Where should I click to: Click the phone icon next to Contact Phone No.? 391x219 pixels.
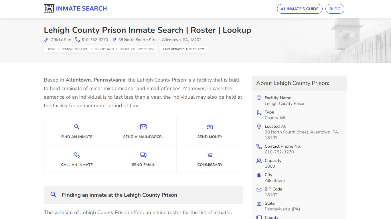259,147
